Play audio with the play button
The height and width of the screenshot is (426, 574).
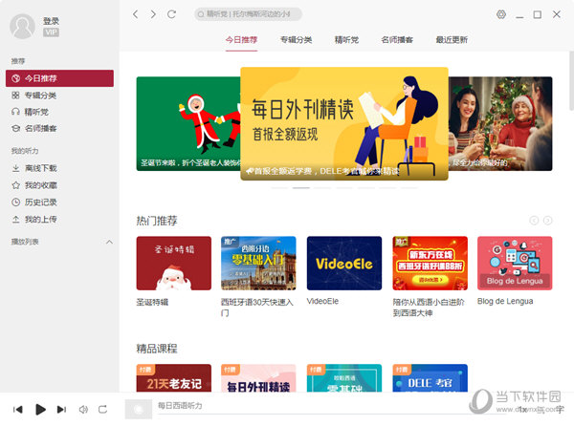tap(40, 410)
